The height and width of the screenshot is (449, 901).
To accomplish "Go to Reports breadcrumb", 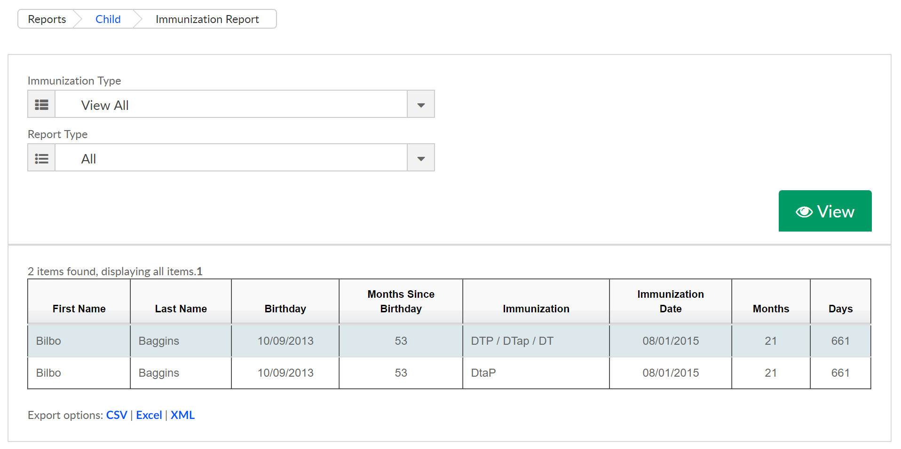I will (47, 19).
